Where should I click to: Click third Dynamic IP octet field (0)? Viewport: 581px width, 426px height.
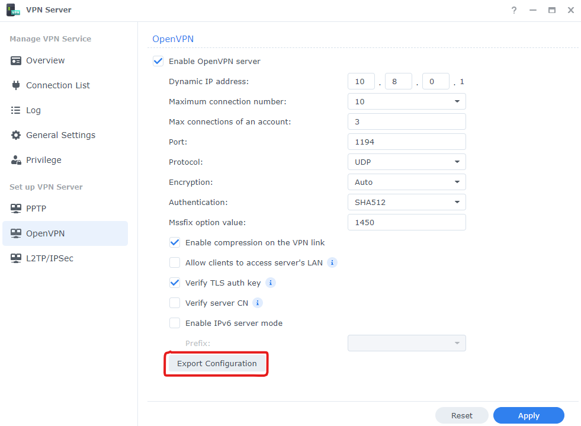pos(436,81)
